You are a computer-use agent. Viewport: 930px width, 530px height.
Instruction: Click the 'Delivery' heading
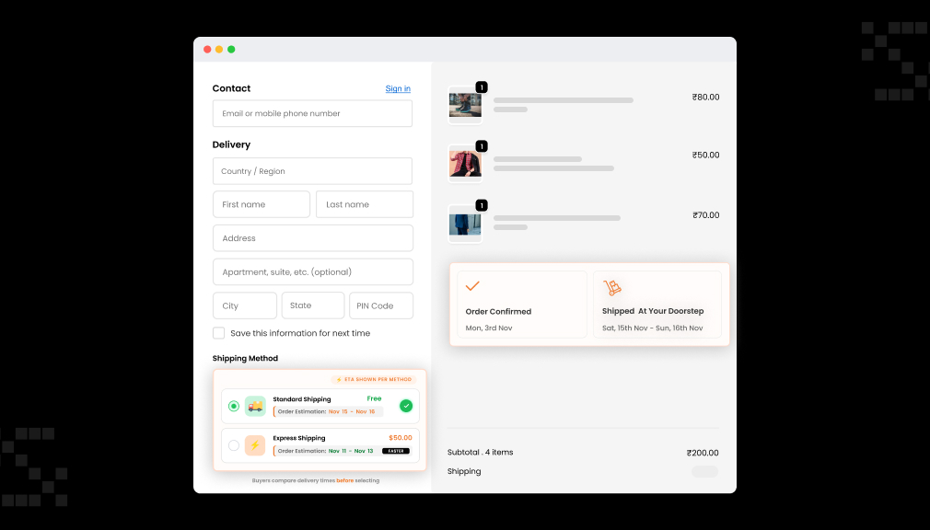point(231,144)
